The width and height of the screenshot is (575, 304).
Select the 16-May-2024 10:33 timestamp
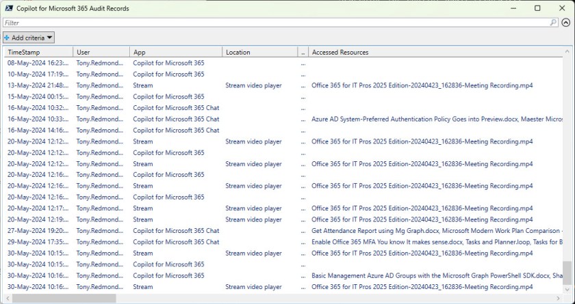click(x=38, y=119)
